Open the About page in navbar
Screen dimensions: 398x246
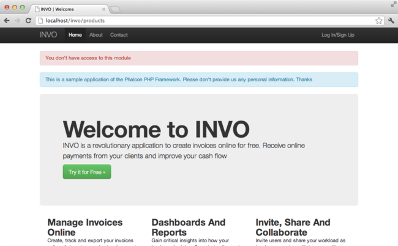(96, 35)
